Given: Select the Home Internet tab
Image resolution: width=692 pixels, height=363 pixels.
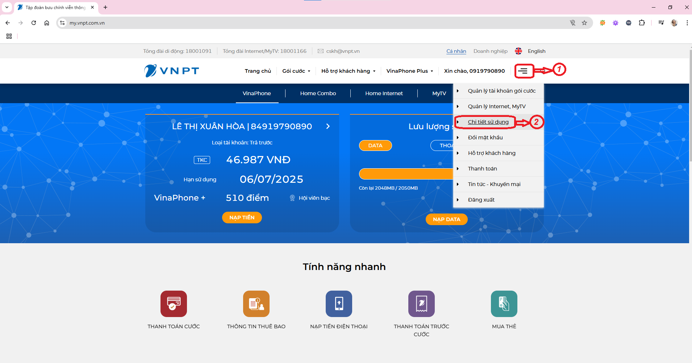Looking at the screenshot, I should coord(384,93).
